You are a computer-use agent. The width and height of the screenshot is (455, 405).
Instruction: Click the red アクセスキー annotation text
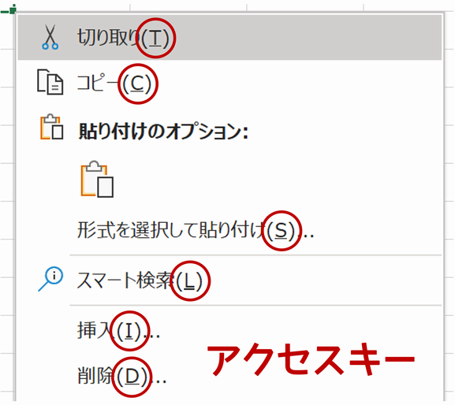pos(311,360)
